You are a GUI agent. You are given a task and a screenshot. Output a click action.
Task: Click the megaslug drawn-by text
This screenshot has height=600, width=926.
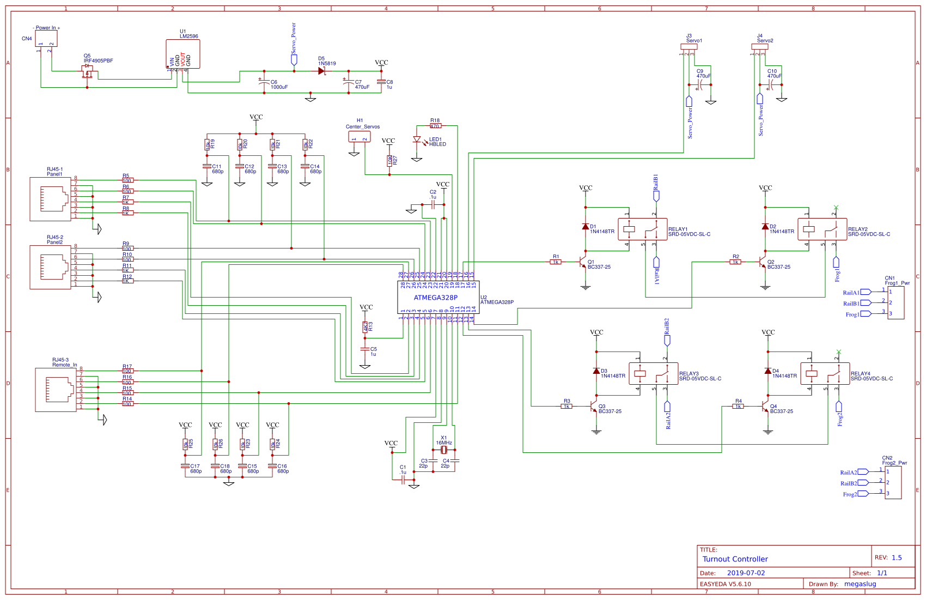click(860, 584)
